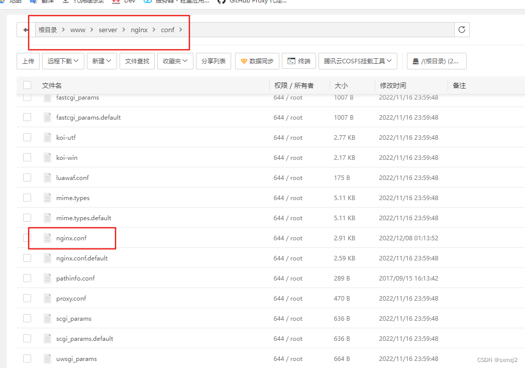Sort by 文件名 column header
Screen dimensions: 525x368
pyautogui.click(x=52, y=85)
